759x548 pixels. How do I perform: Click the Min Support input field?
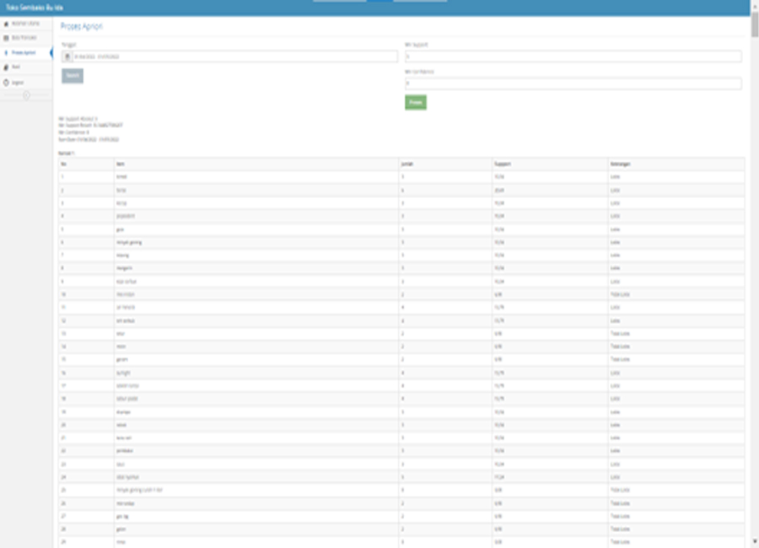pos(573,56)
